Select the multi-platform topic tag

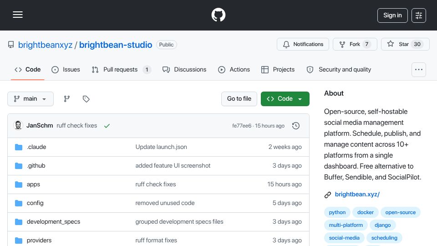(346, 225)
